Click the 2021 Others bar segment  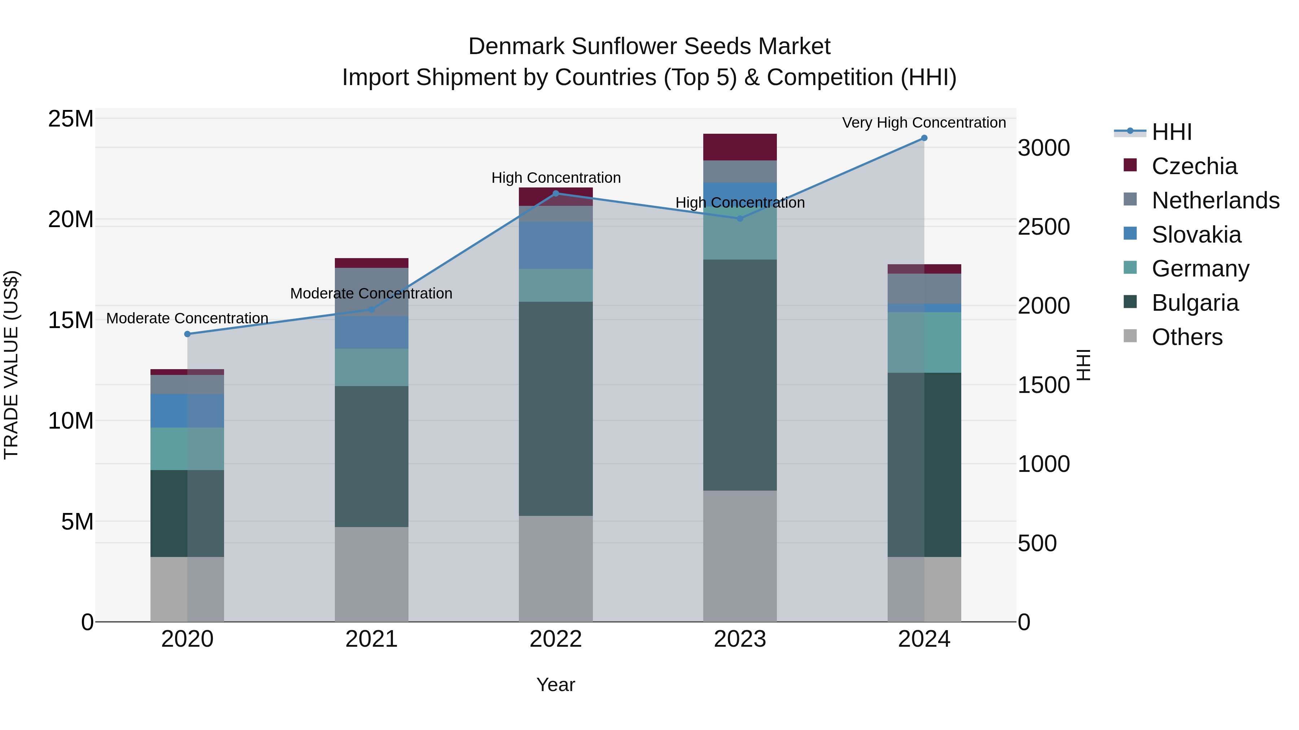[x=372, y=574]
